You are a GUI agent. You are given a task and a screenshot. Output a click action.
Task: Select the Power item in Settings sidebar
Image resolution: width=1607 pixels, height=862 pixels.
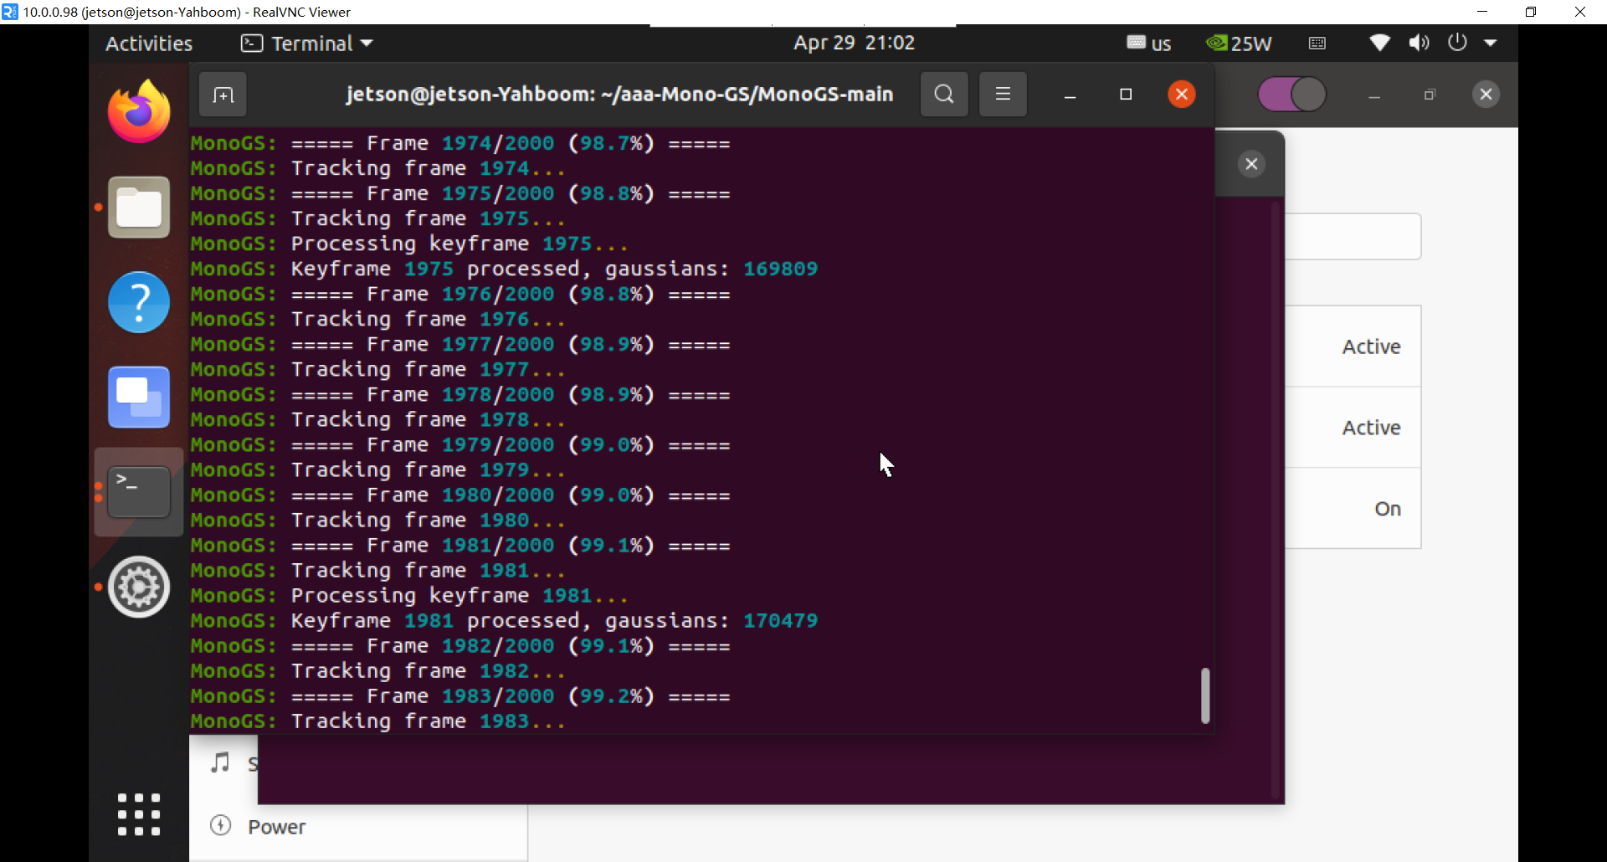pyautogui.click(x=358, y=827)
